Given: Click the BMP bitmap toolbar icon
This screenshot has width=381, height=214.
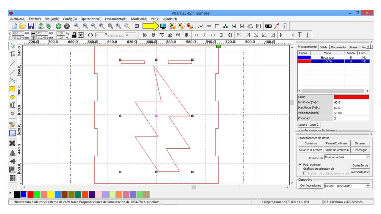Looking at the screenshot, I should (209, 26).
